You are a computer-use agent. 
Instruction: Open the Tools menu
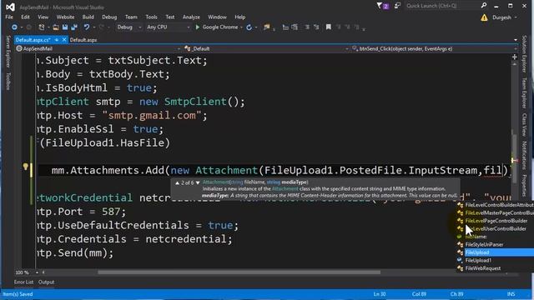[x=151, y=17]
